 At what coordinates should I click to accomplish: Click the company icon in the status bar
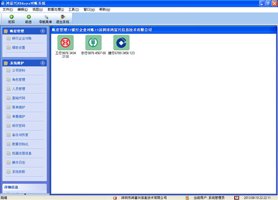pos(115,198)
